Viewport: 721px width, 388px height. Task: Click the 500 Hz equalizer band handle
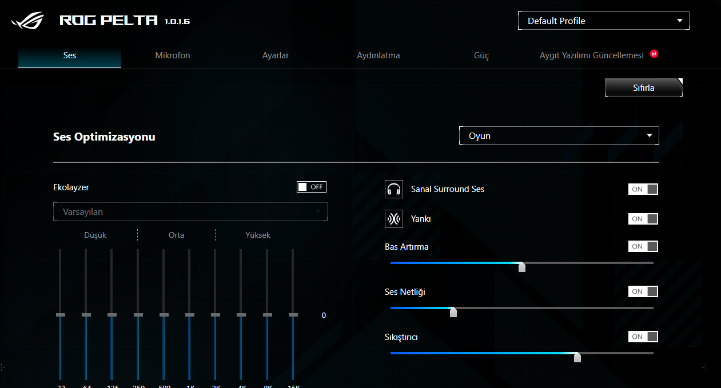tap(164, 315)
